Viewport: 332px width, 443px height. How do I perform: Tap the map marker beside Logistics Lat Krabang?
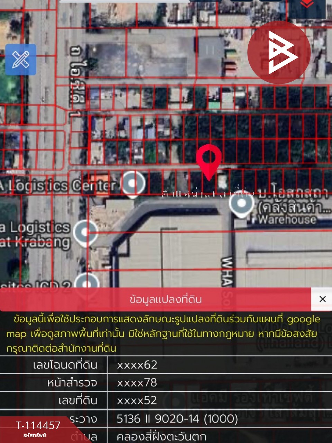pos(85,233)
